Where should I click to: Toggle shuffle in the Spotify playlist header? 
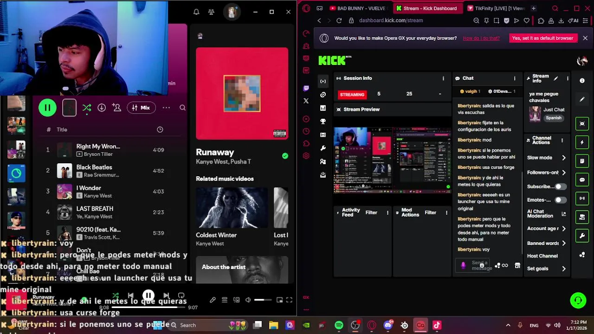pyautogui.click(x=87, y=108)
